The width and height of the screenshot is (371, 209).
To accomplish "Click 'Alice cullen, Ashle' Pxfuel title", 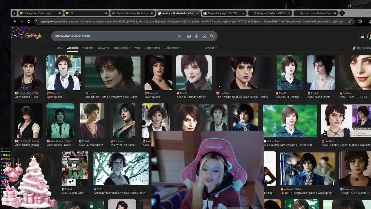I will [320, 97].
